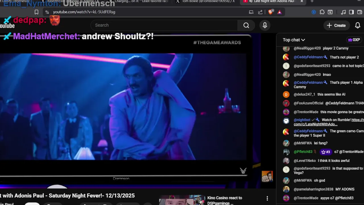Click the 'this seems like AI' chat message
This screenshot has width=364, height=205.
331,94
